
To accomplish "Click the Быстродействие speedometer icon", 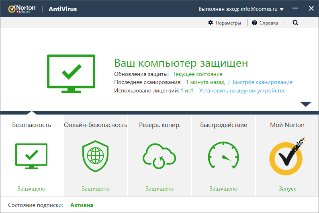I will coord(223,155).
